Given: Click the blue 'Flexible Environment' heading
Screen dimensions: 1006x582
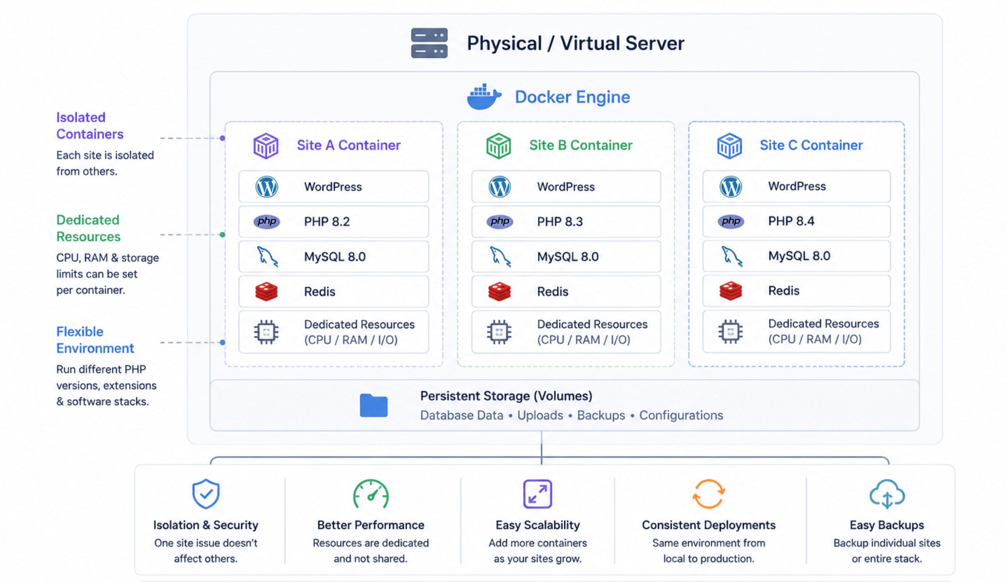Looking at the screenshot, I should click(x=95, y=340).
